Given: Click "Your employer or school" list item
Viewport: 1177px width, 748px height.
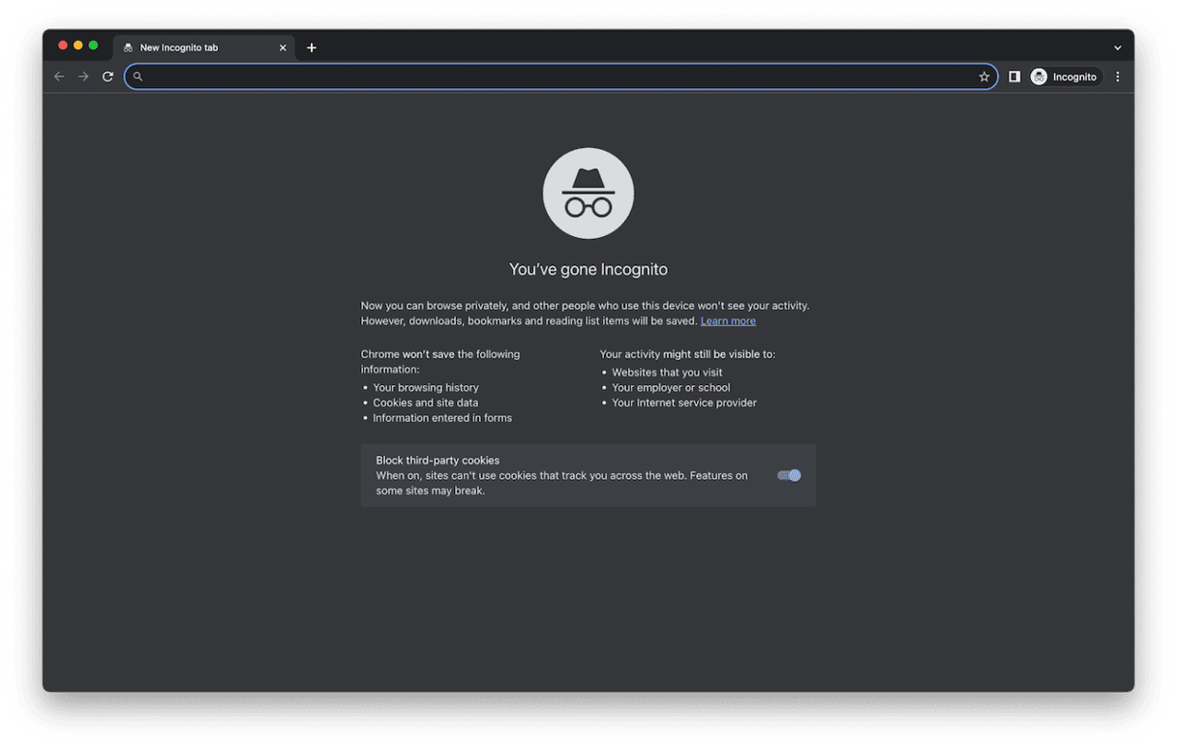Looking at the screenshot, I should (671, 388).
